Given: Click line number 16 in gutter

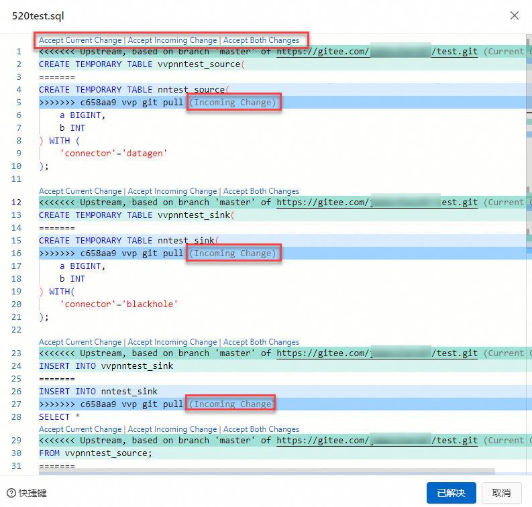Looking at the screenshot, I should [16, 253].
